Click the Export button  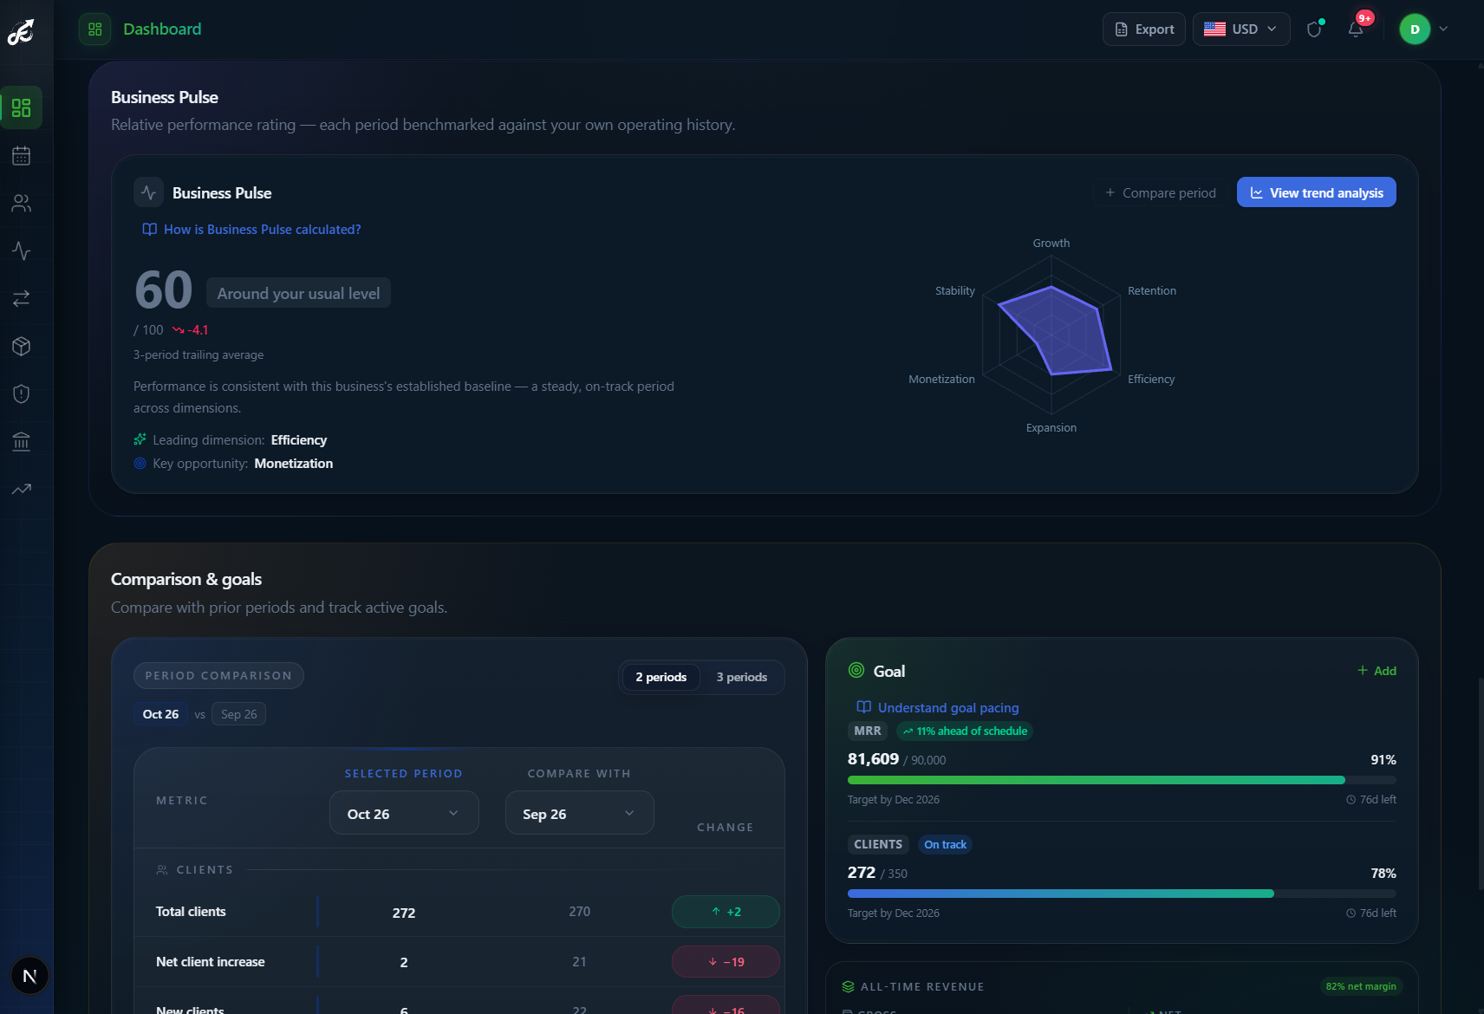pyautogui.click(x=1144, y=29)
